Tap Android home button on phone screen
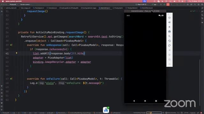 pyautogui.click(x=145, y=101)
